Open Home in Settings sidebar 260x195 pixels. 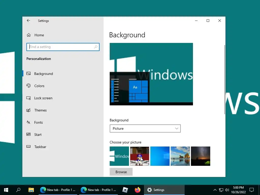pyautogui.click(x=63, y=35)
